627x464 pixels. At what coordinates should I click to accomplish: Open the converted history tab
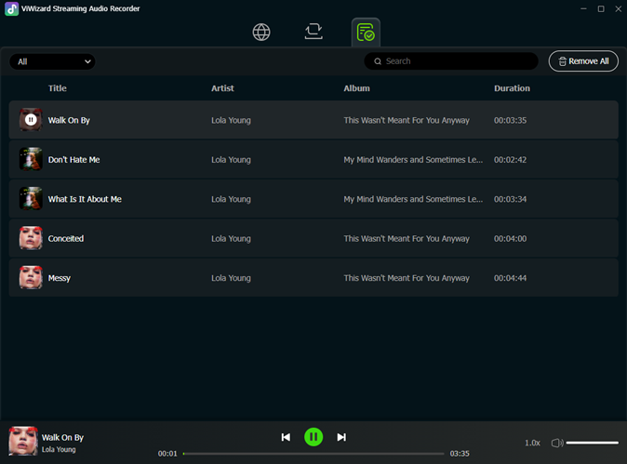click(x=366, y=32)
